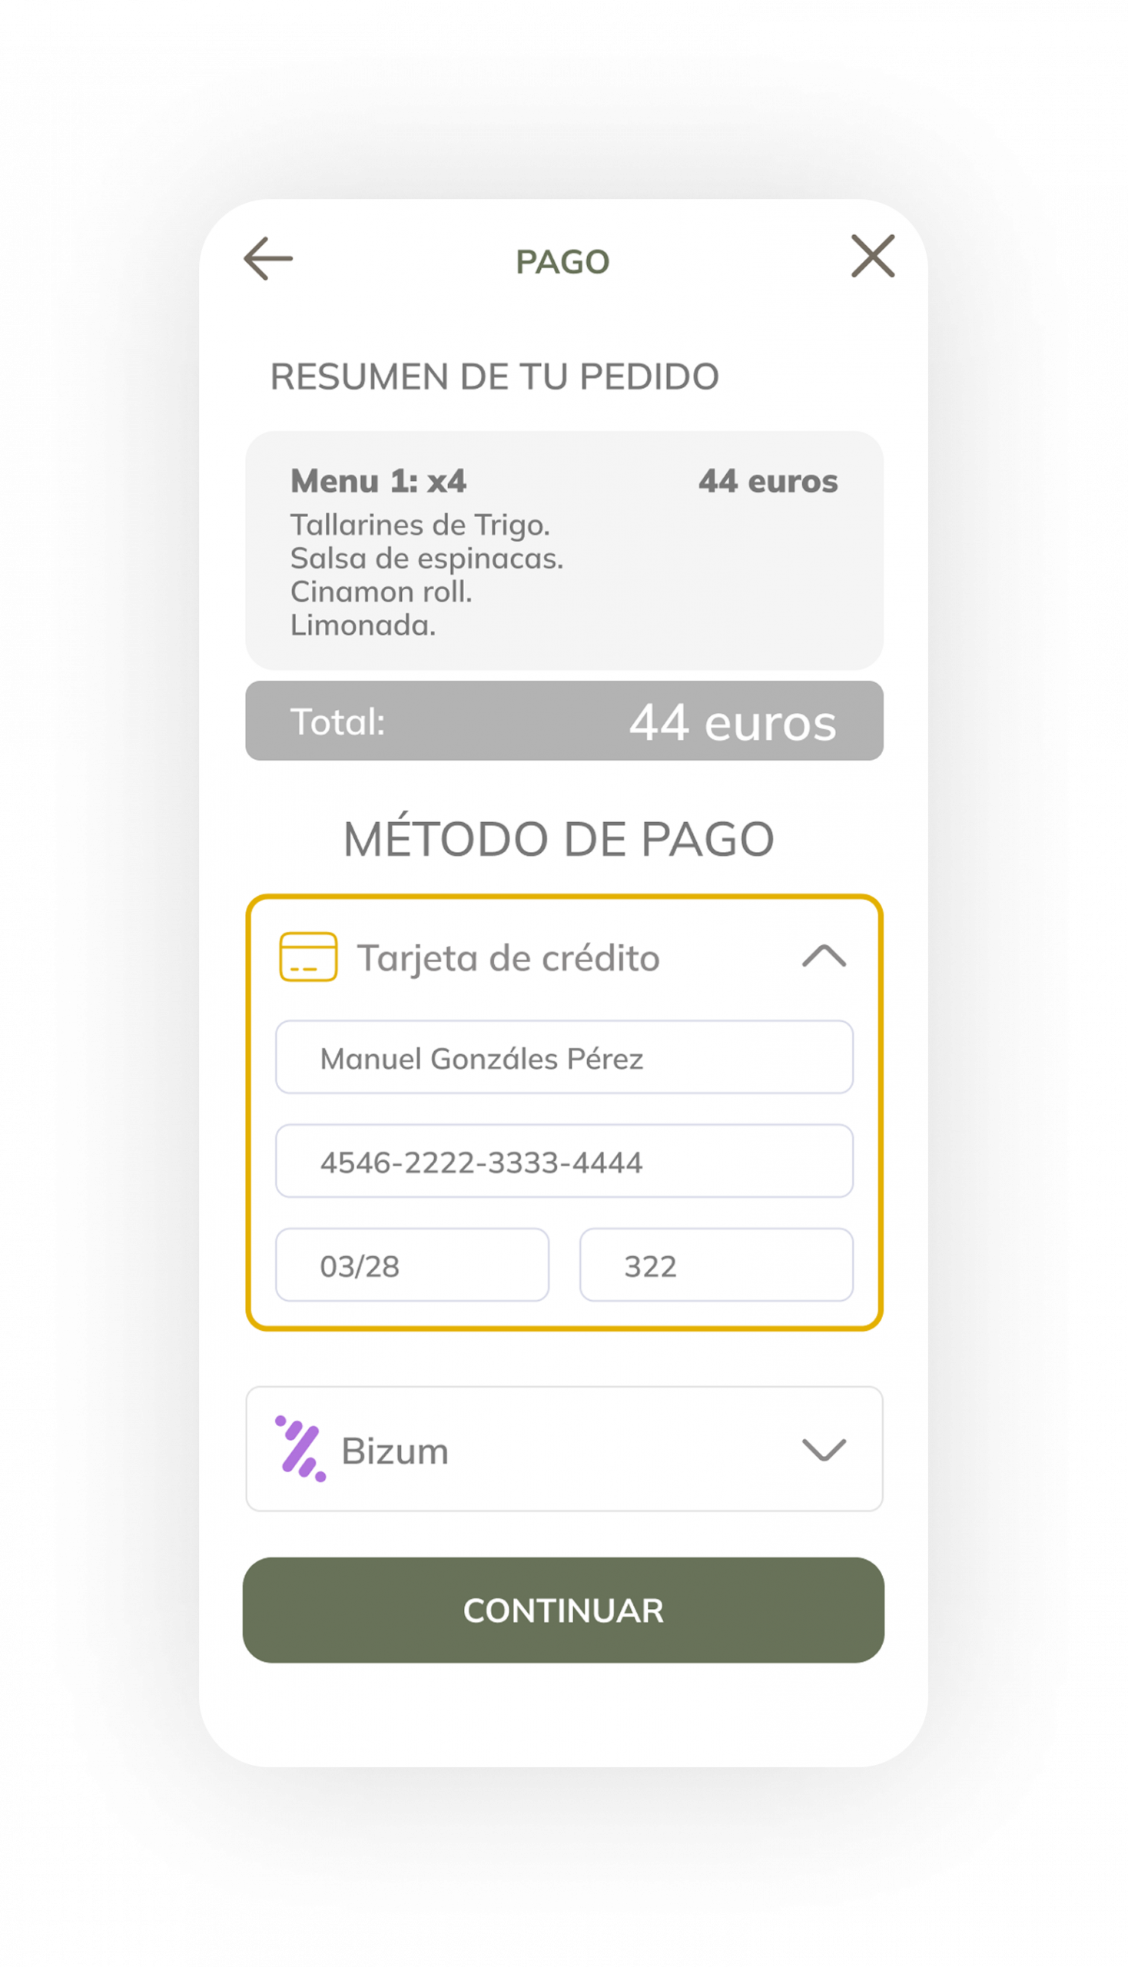Edit the expiry date field 03/28
1128x1967 pixels.
point(412,1265)
